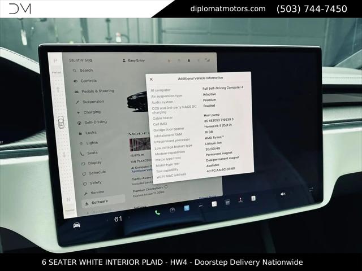The height and width of the screenshot is (271, 362).
Task: Select the 'Premium Connectivity' text
Action: (x=148, y=190)
